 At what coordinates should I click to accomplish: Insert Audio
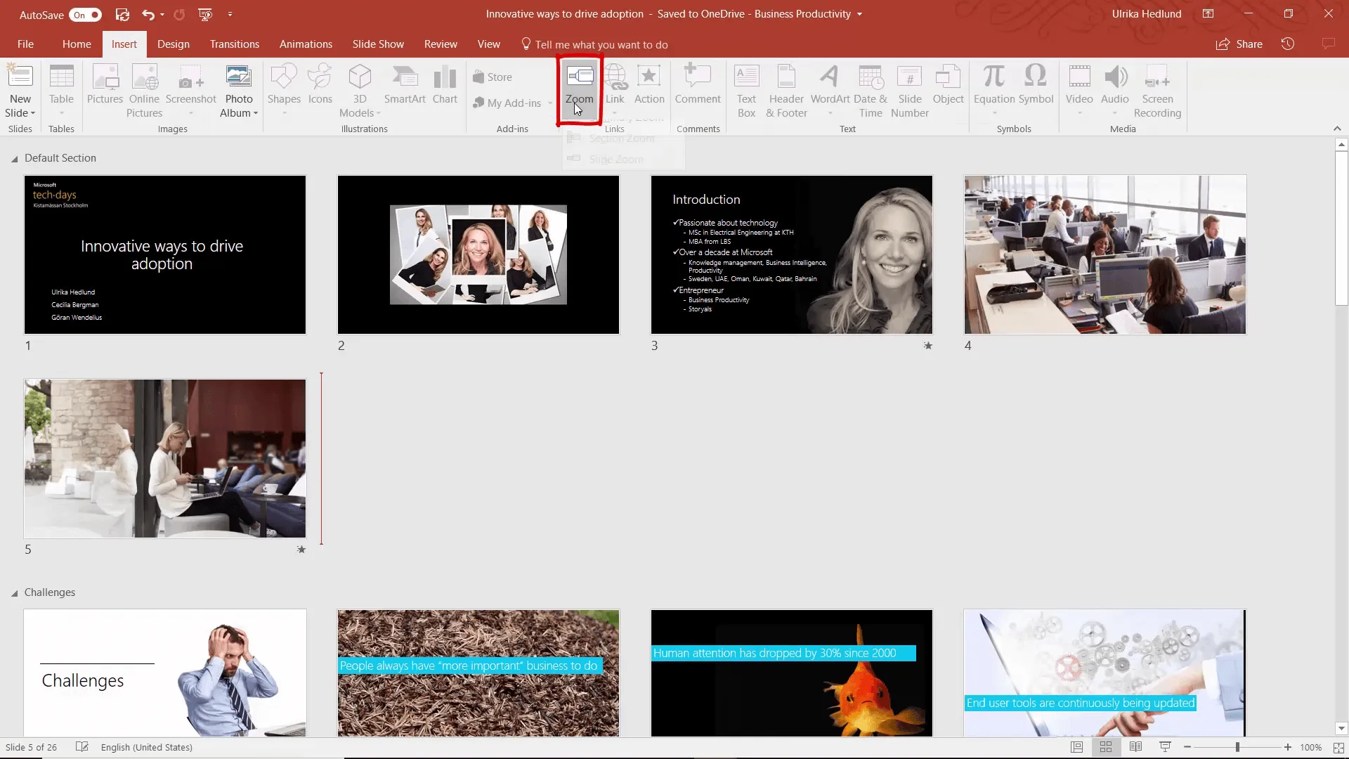pos(1115,90)
